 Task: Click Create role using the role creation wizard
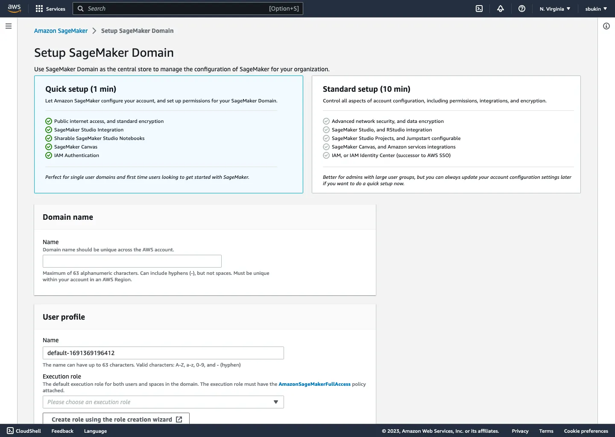[x=116, y=419]
